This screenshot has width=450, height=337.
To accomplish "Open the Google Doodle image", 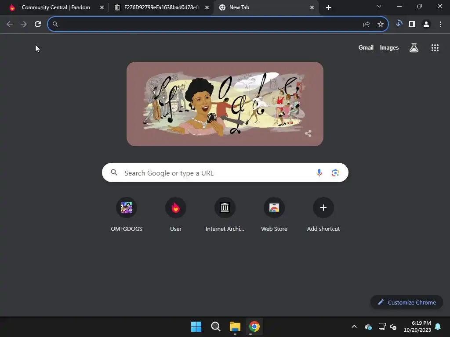I will 225,104.
